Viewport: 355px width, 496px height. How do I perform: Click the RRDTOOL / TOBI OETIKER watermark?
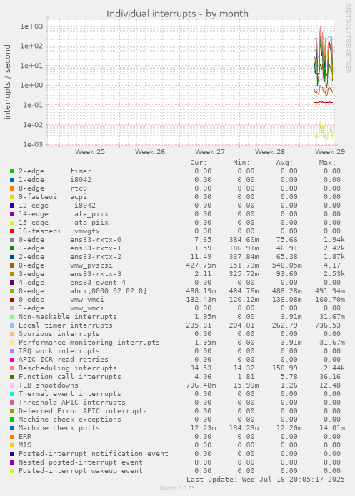(348, 39)
